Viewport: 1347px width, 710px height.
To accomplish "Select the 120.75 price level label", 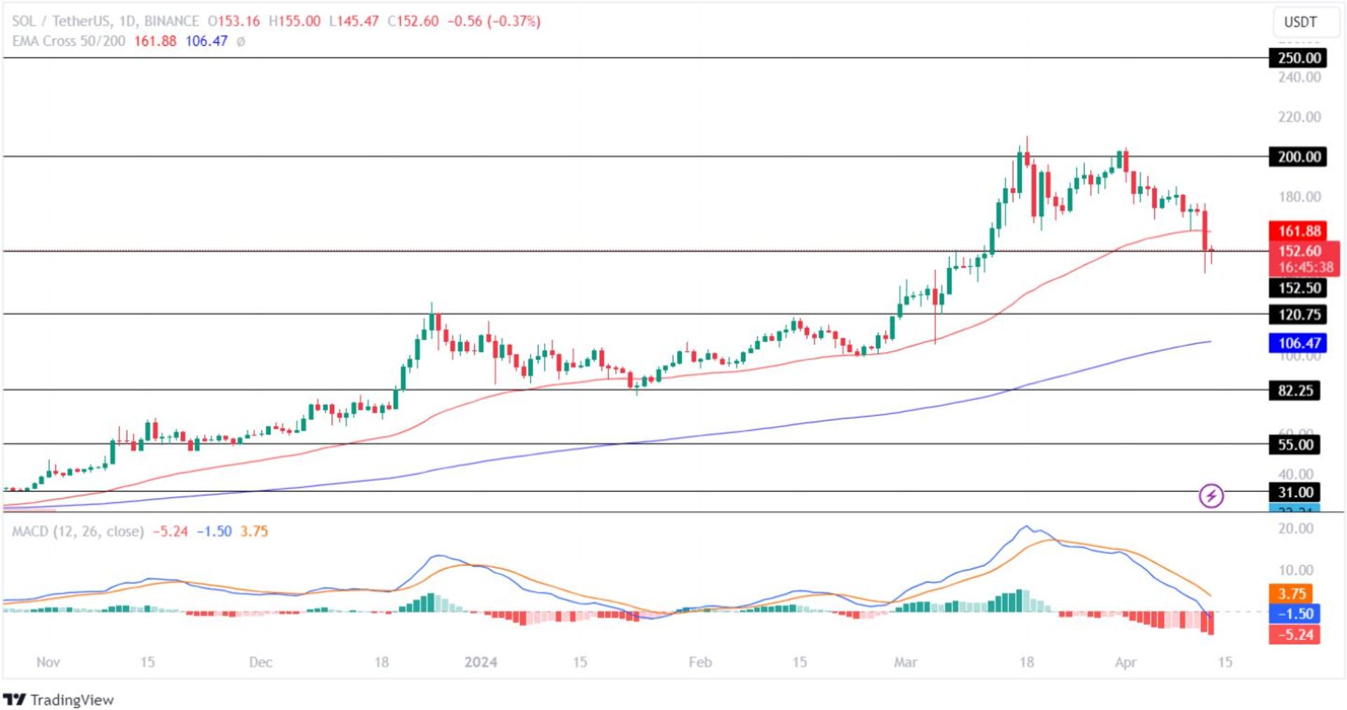I will pos(1298,314).
